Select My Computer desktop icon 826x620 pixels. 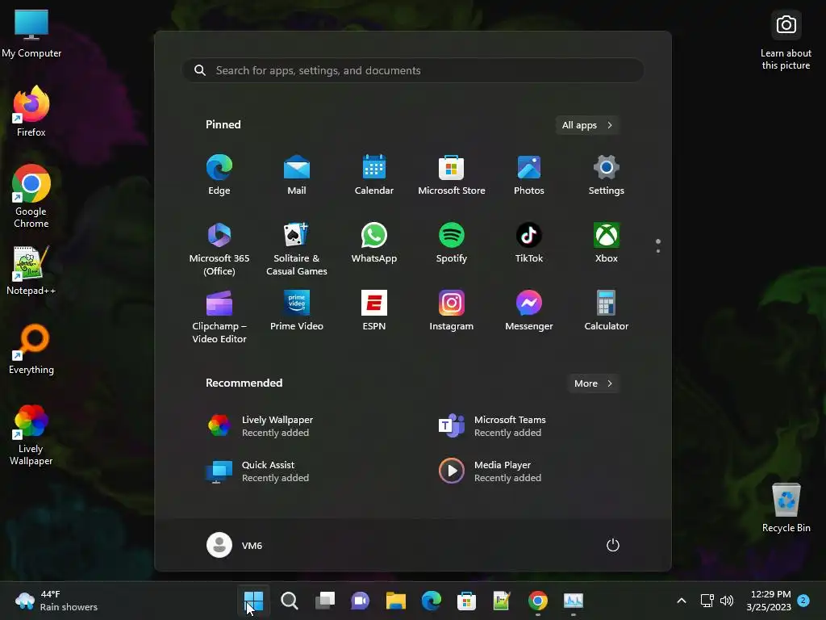coord(31,34)
